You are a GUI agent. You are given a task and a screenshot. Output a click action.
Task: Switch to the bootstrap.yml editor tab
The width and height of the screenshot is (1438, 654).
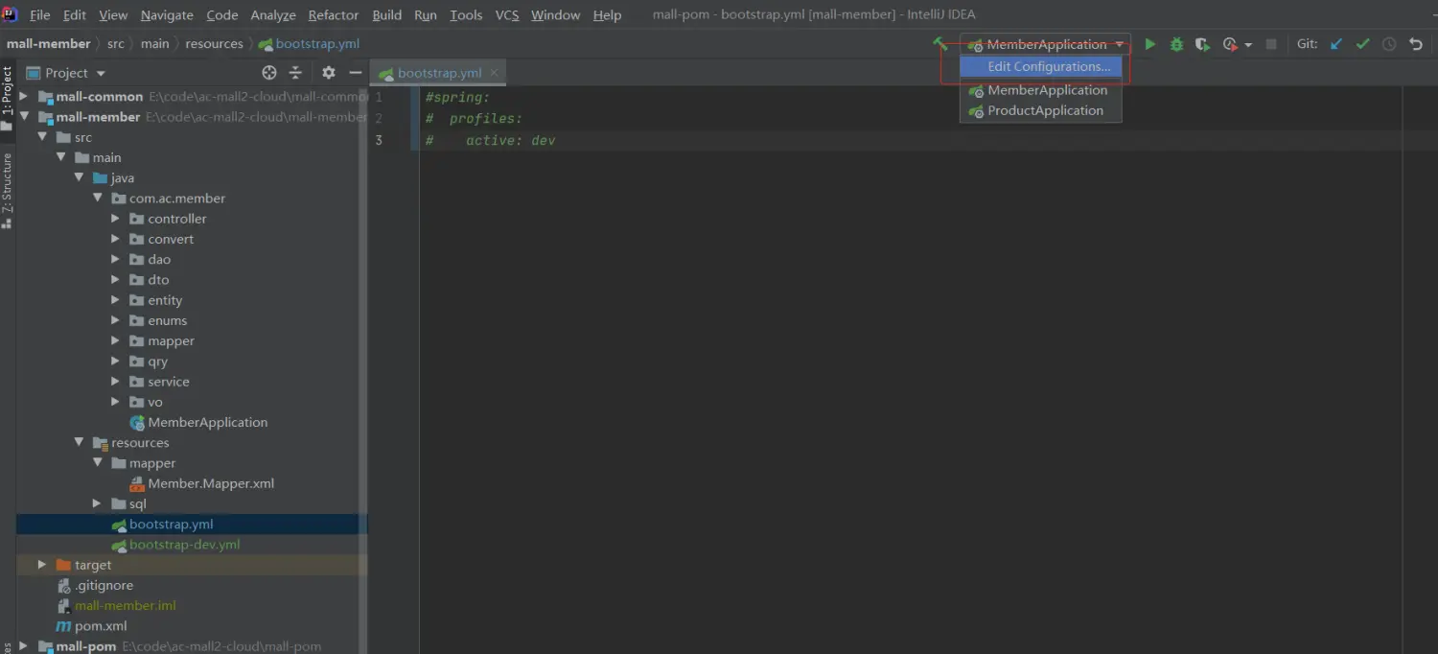(439, 73)
